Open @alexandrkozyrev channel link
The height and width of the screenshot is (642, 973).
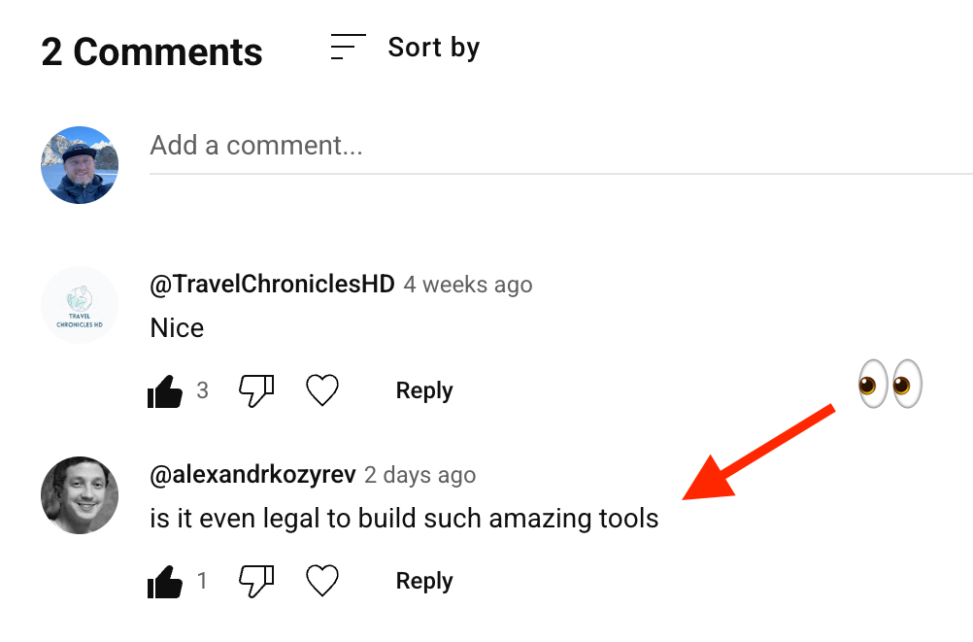[x=252, y=475]
